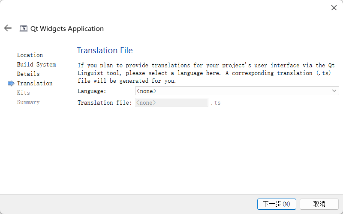Select the Location step in sidebar
Image resolution: width=343 pixels, height=214 pixels.
pyautogui.click(x=30, y=55)
